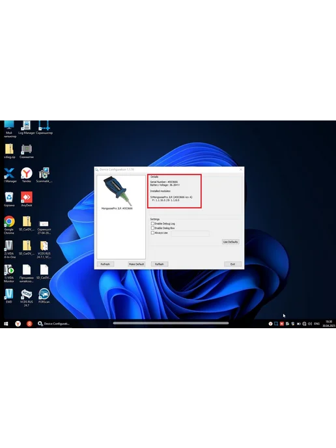Open the taskbar clock and date
336x448 pixels.
click(x=328, y=324)
